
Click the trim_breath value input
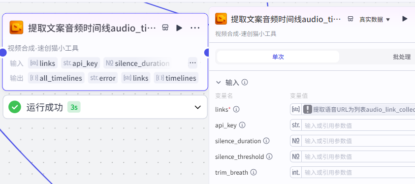click(x=358, y=172)
